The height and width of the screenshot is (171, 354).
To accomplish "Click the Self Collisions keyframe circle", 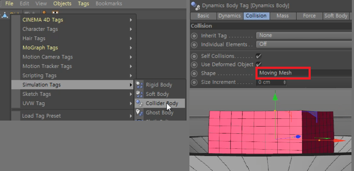I will 194,56.
